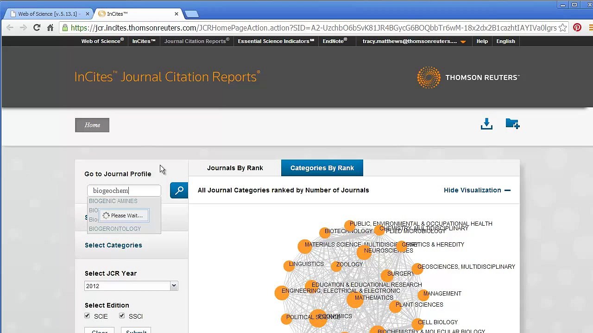This screenshot has width=593, height=333.
Task: Click PUBLIC, ENVIRONMENTAL & OCCUPATIONAL HEALTH label
Action: pyautogui.click(x=421, y=224)
